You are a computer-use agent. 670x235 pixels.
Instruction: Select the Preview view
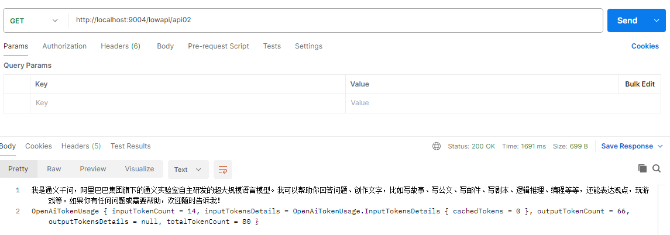(92, 169)
